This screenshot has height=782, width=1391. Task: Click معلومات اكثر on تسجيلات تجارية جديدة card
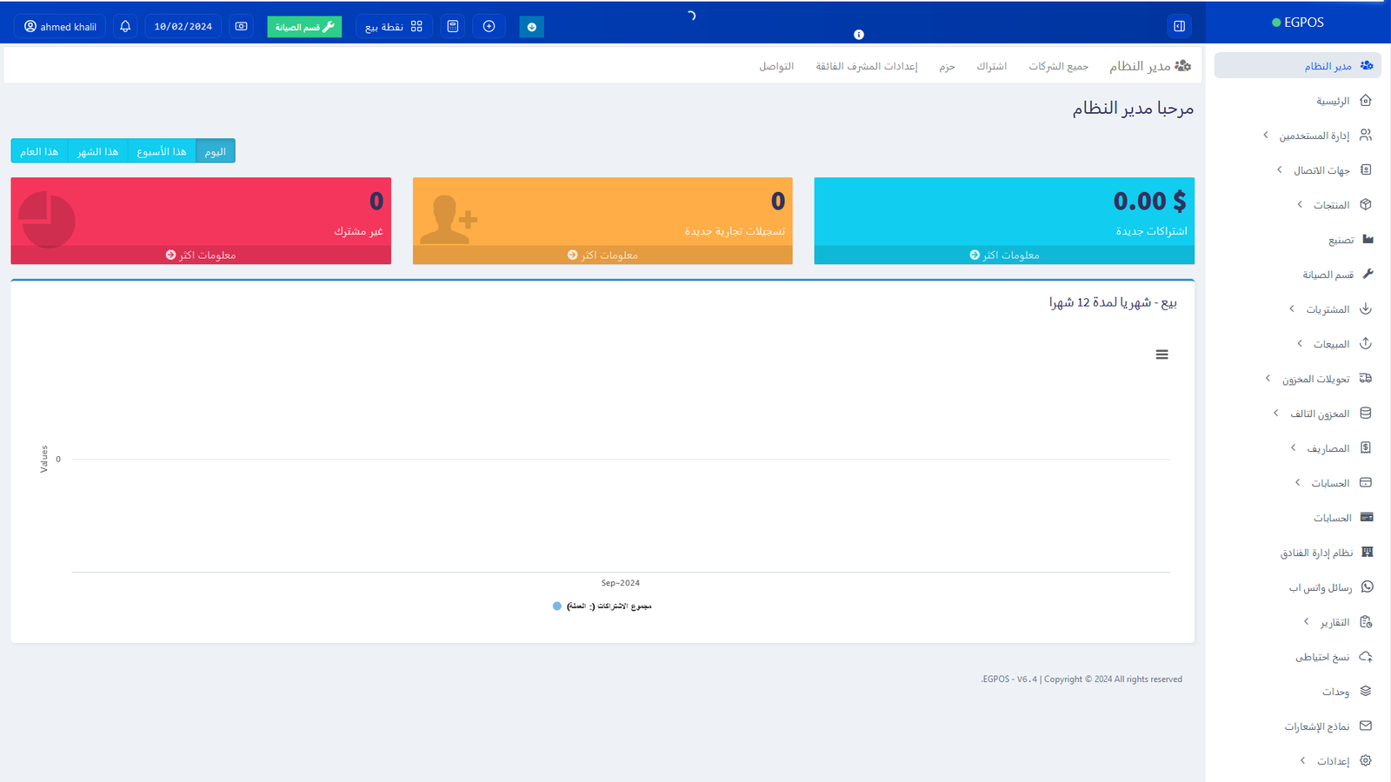(x=602, y=255)
